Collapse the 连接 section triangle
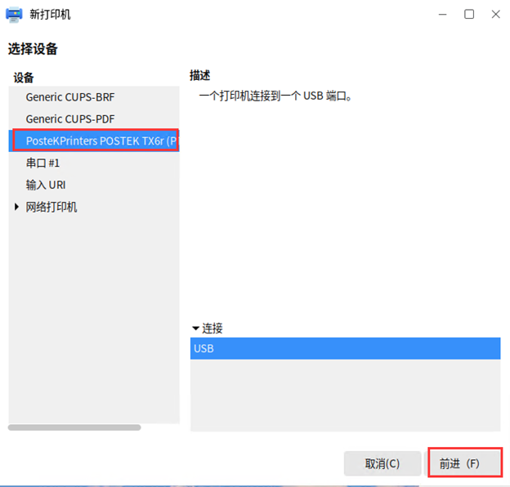This screenshot has width=510, height=487. (195, 328)
